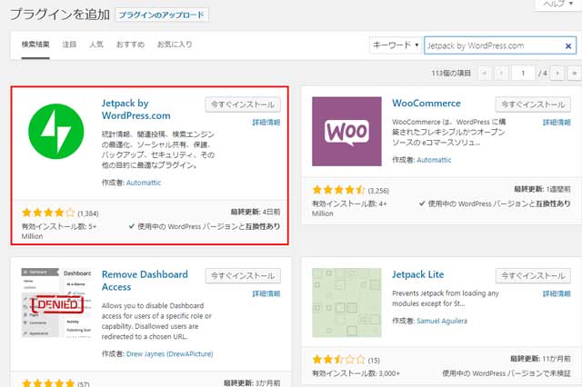Open 詳細情報 for Jetpack Lite
582x387 pixels.
[x=557, y=293]
